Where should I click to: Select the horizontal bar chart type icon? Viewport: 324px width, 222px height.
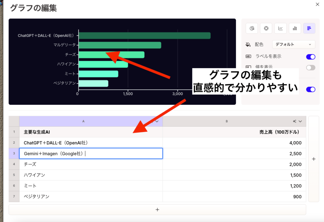(309, 28)
